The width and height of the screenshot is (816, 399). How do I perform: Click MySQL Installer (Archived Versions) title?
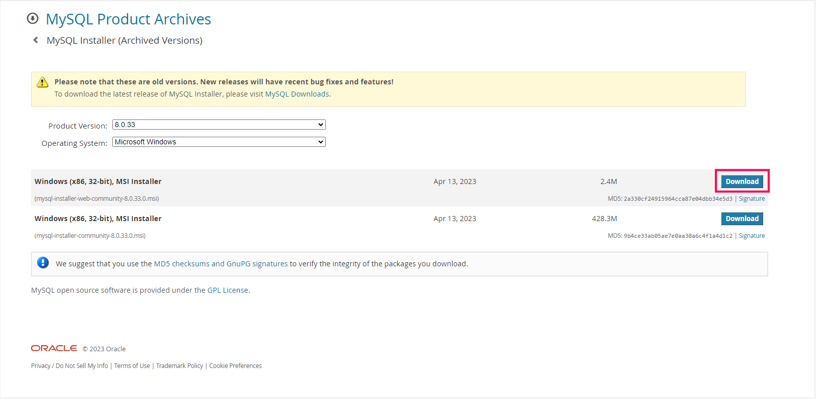[125, 41]
